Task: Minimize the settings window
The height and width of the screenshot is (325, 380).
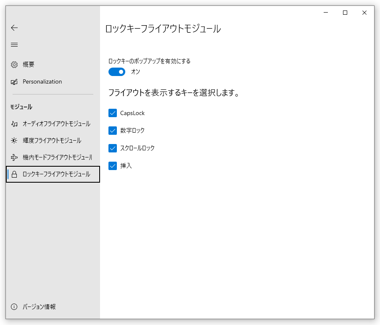Action: (326, 13)
